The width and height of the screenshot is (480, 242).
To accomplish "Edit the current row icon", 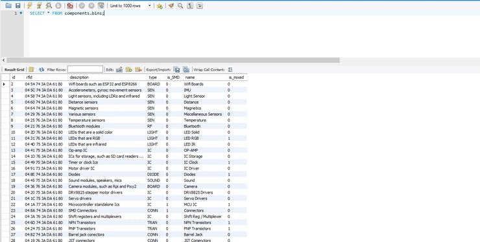I will click(119, 70).
